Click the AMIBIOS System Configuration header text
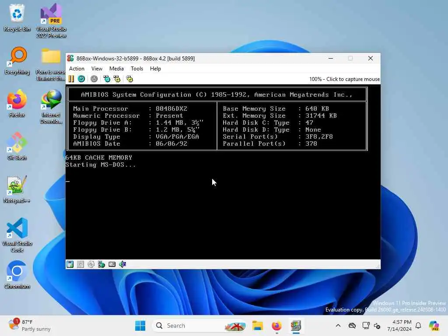The image size is (448, 336). coord(217,94)
